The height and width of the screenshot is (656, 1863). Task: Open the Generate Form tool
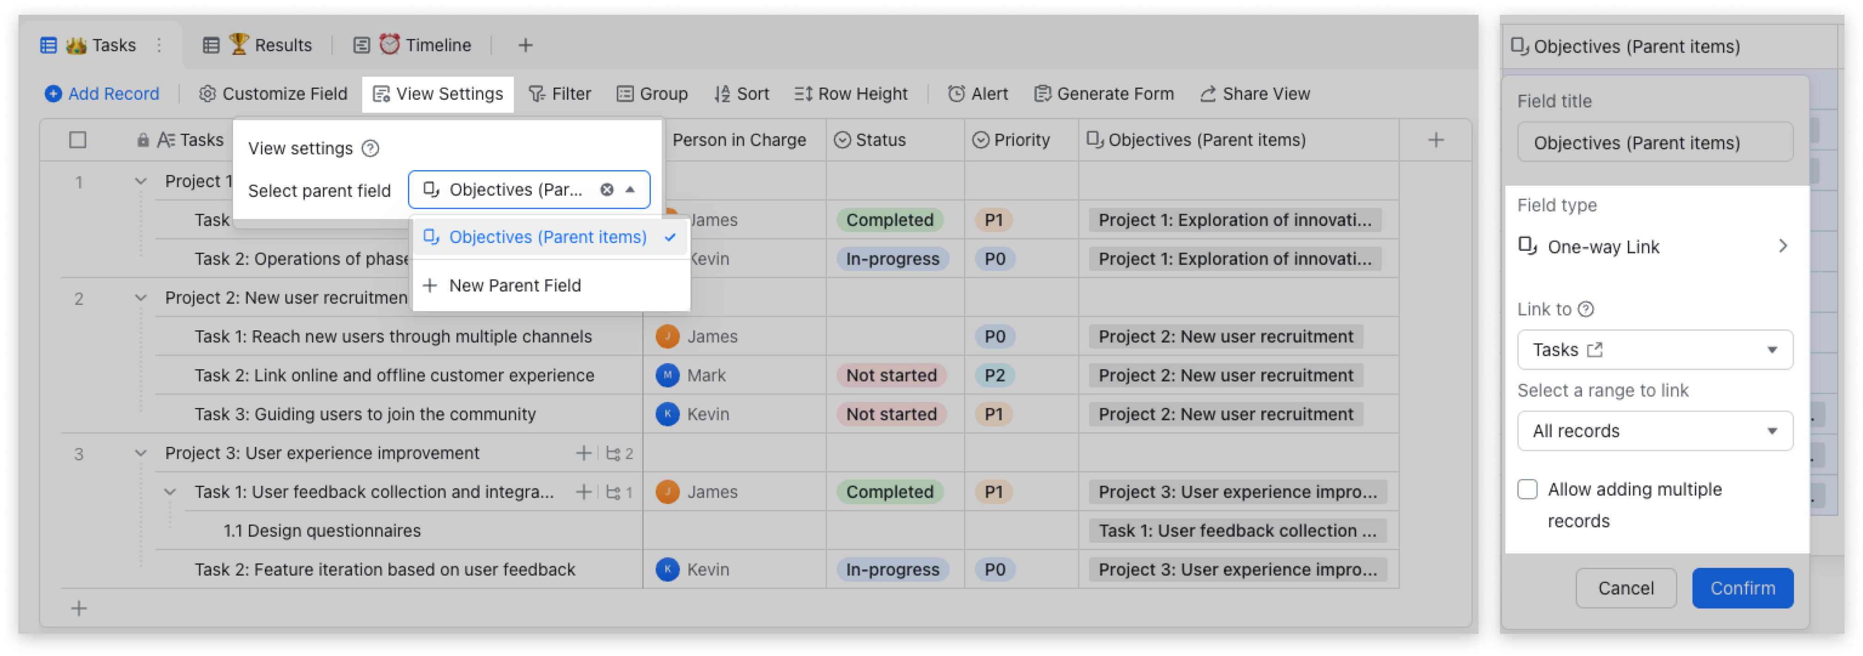tap(1104, 94)
